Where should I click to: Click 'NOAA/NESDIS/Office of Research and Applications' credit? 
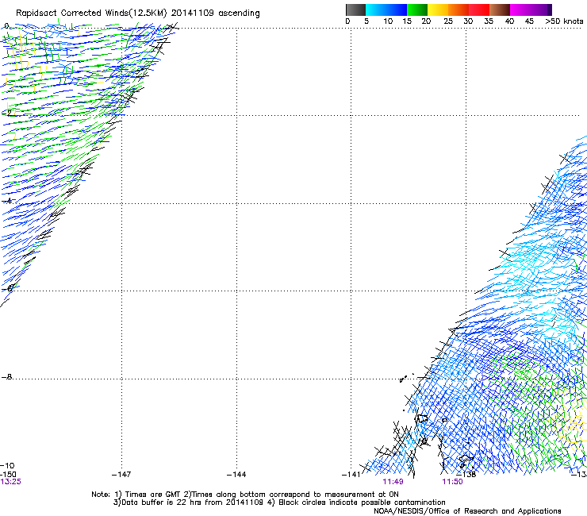(467, 511)
